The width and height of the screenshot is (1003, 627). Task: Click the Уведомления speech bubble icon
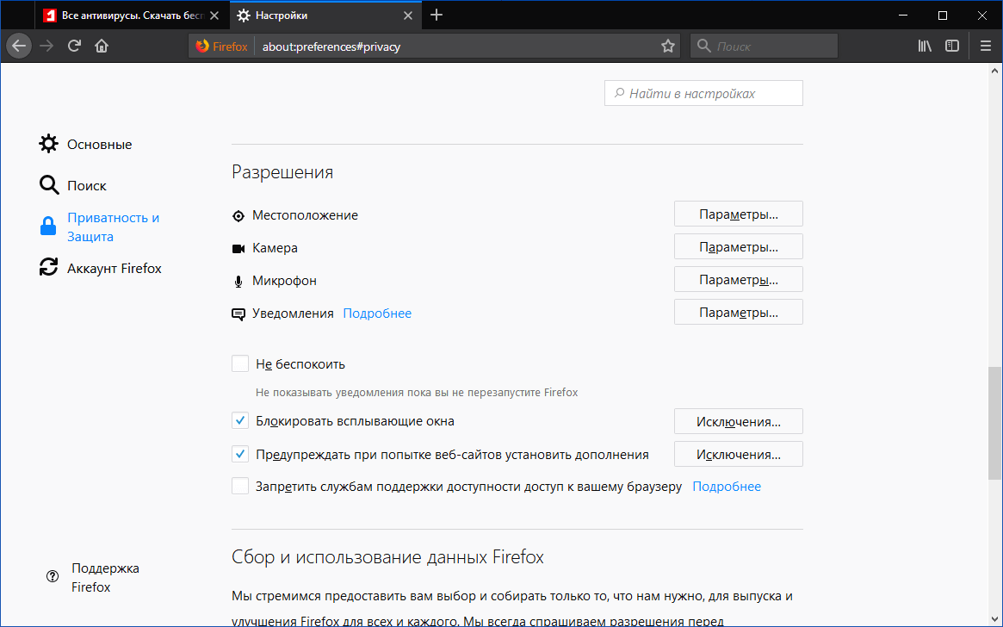tap(238, 313)
